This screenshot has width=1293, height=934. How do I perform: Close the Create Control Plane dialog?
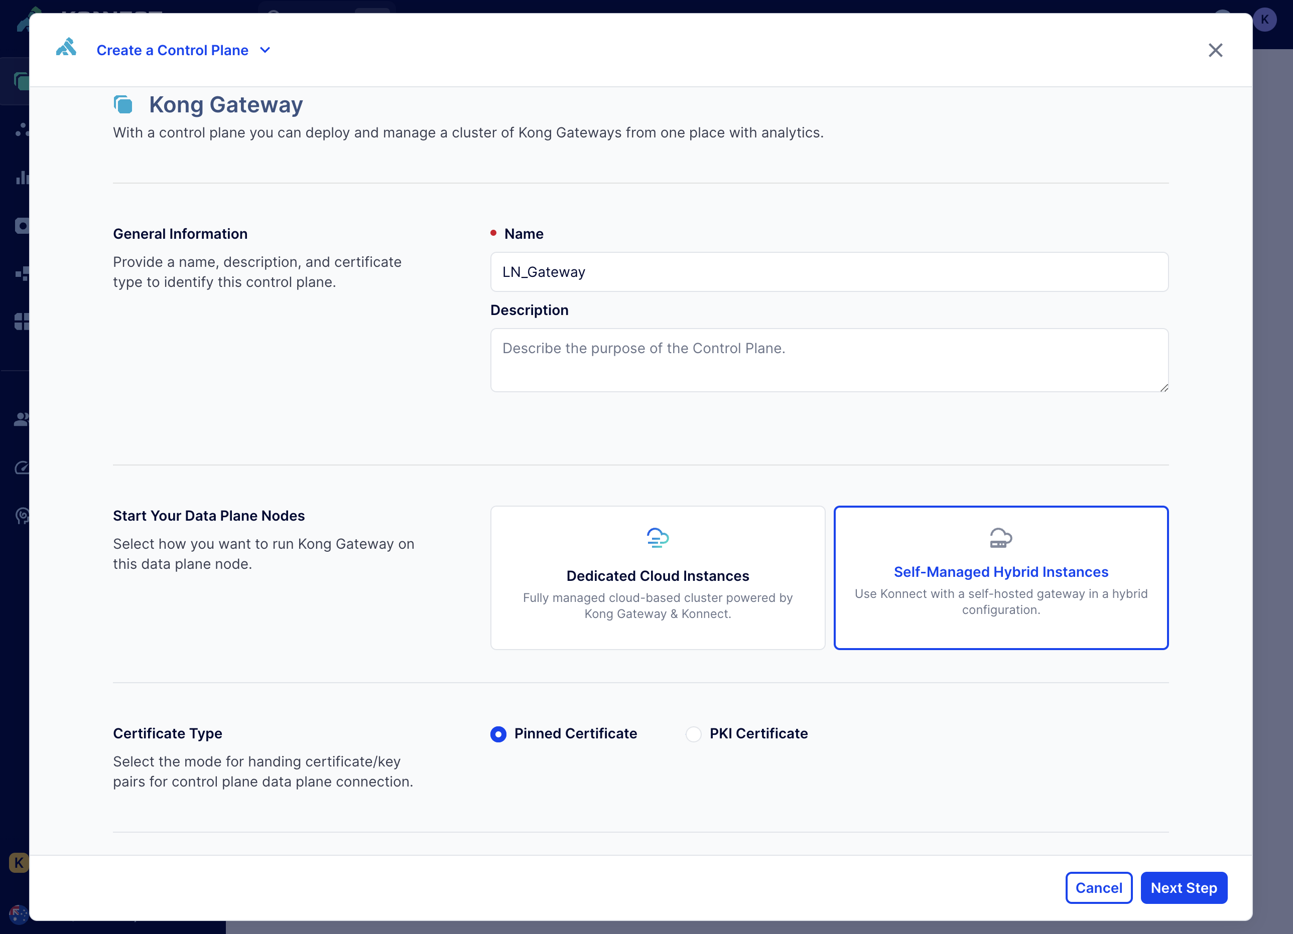coord(1216,50)
